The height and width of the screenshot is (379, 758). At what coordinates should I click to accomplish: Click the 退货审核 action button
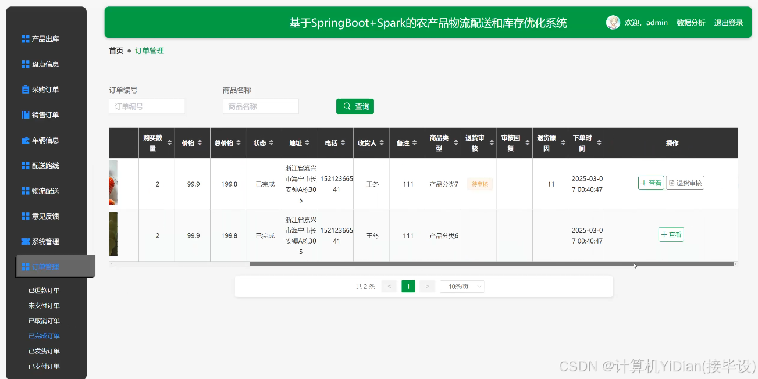685,183
